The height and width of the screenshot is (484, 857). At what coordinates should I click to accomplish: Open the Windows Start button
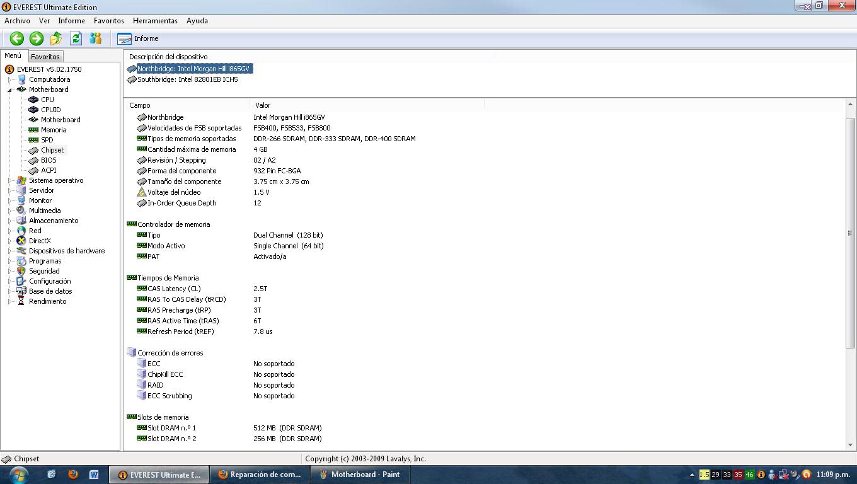coord(18,475)
